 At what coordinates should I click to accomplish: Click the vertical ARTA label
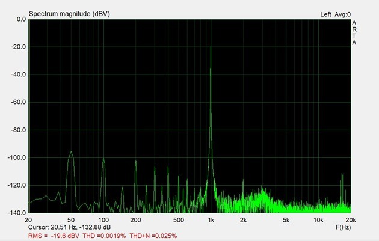point(354,33)
